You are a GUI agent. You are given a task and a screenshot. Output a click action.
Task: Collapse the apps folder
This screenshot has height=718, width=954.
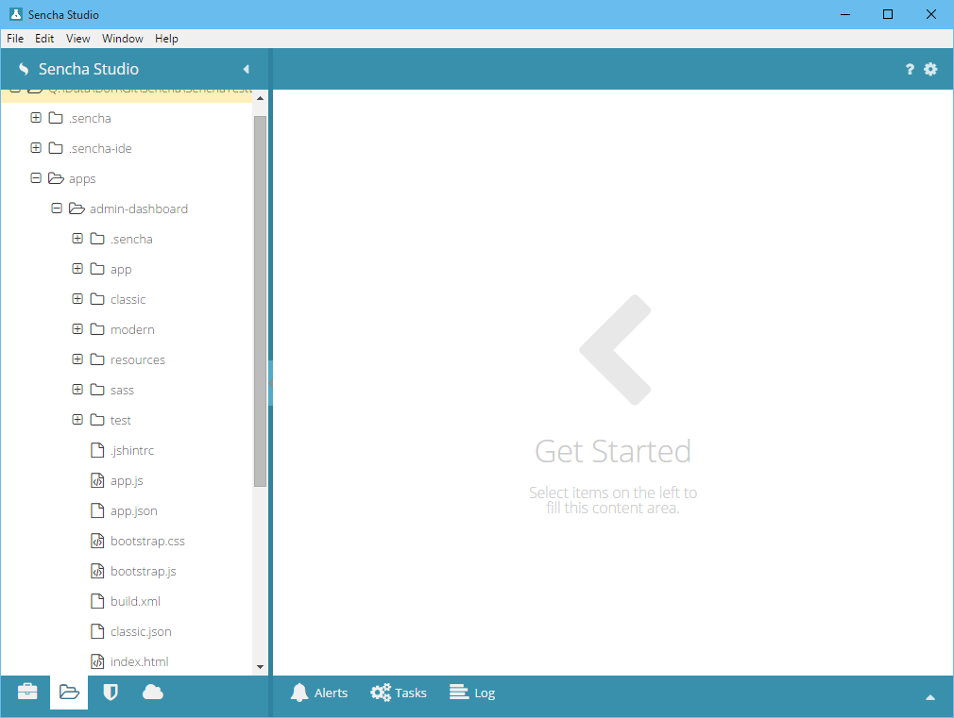pos(36,177)
